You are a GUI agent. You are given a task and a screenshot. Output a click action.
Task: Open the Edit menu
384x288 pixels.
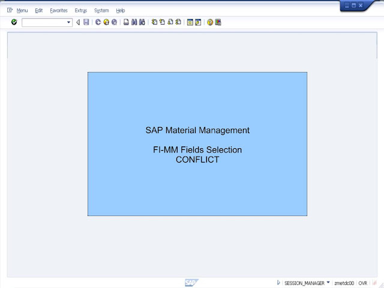pos(38,11)
